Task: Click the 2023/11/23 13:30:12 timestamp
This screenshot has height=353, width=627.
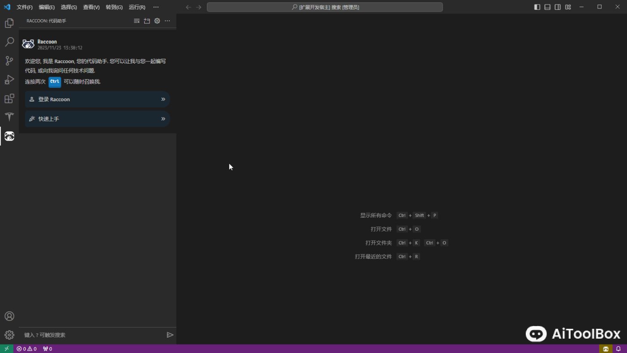Action: [x=60, y=47]
